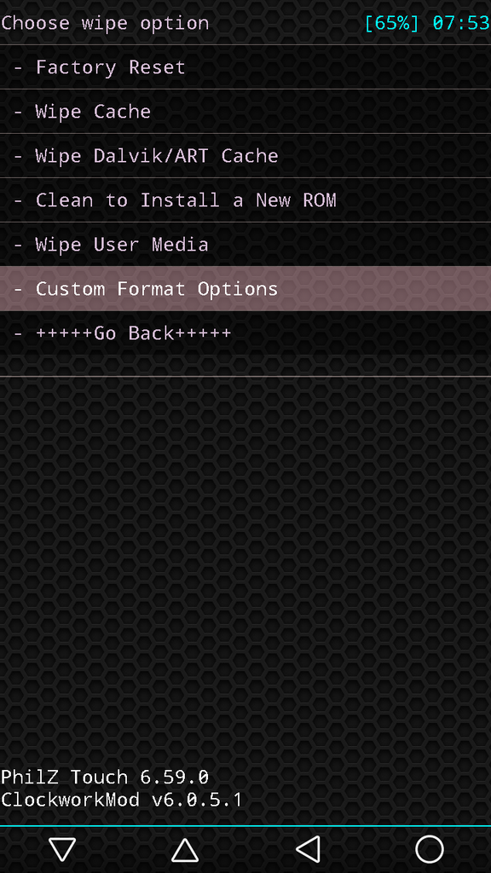Click the 07:53 clock display
Image resolution: width=491 pixels, height=873 pixels.
[461, 23]
